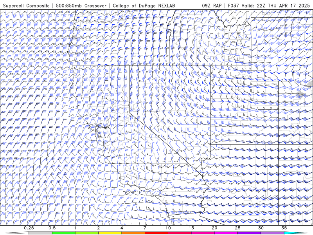Click the '2' legend tick label
Screen dimensions: 313x235
(99, 228)
